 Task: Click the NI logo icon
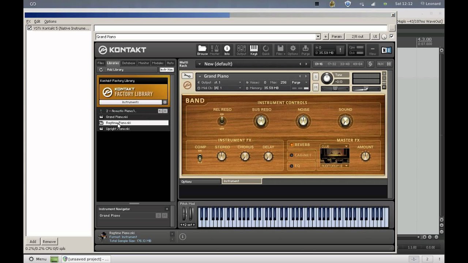[386, 50]
